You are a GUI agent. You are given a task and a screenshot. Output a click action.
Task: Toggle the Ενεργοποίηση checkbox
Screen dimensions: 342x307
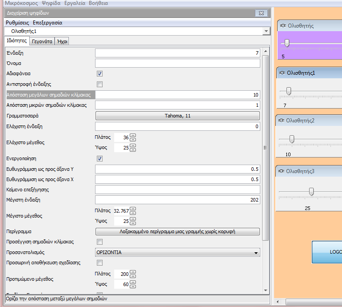click(99, 159)
